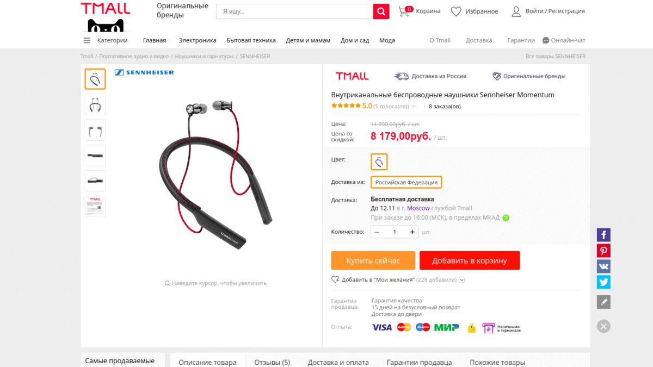The width and height of the screenshot is (653, 367).
Task: Click the pencil feedback icon
Action: click(603, 302)
